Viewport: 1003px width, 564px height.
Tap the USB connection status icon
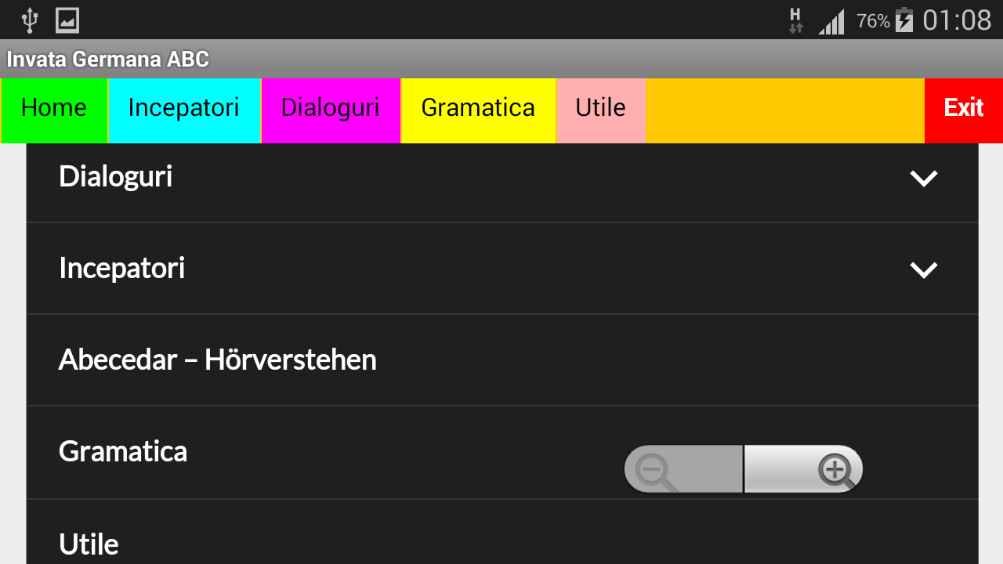[30, 20]
